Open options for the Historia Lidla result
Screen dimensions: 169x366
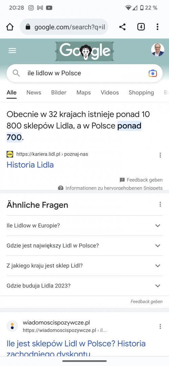click(160, 155)
